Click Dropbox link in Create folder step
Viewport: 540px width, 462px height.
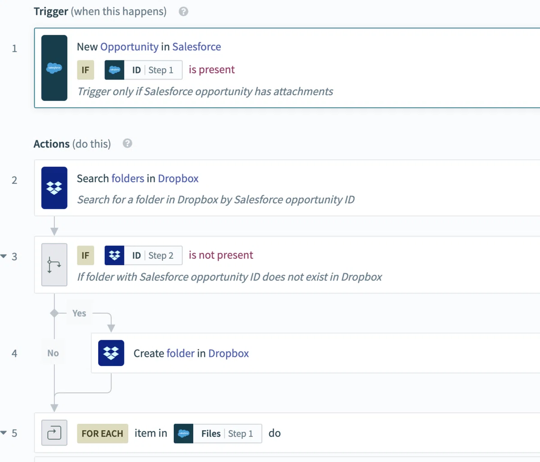pos(229,353)
